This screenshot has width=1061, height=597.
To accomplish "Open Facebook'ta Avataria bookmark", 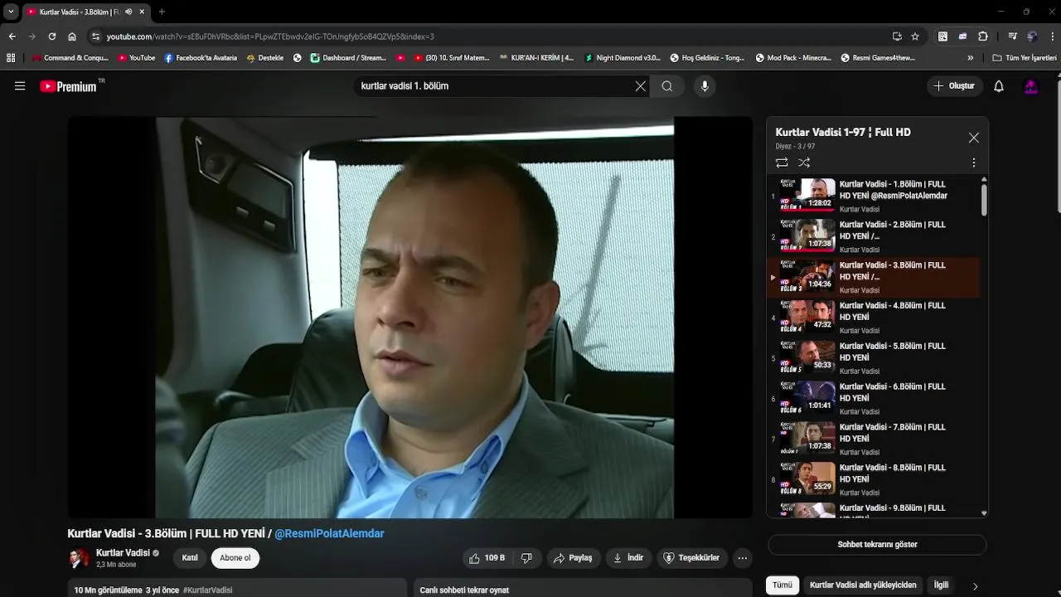I will [201, 58].
